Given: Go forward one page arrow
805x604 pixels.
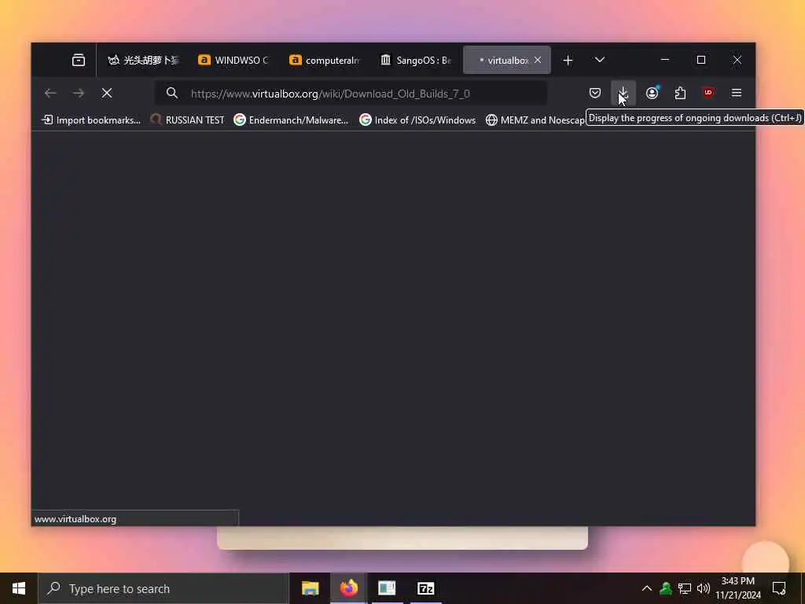Looking at the screenshot, I should point(79,93).
